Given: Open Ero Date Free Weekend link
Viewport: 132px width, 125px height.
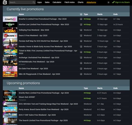Looking at the screenshot, I should pos(33,69).
